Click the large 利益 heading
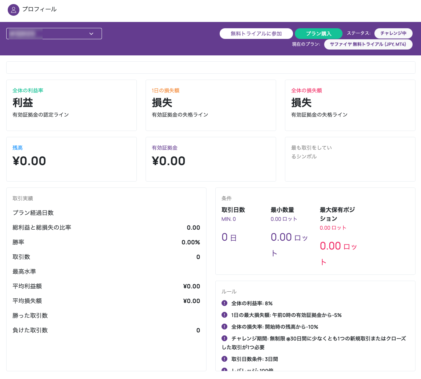 click(23, 103)
